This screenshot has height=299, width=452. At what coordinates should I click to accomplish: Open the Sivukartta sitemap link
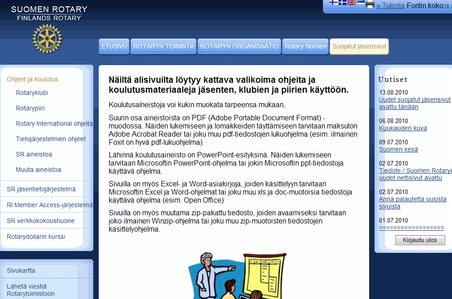pos(21,271)
